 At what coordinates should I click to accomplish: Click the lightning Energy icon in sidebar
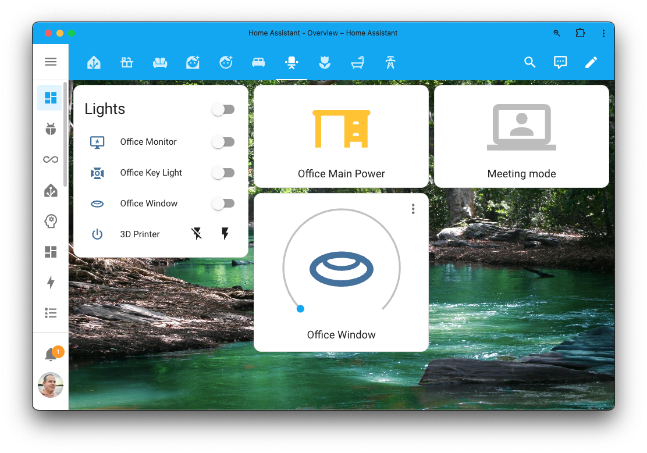coord(51,283)
